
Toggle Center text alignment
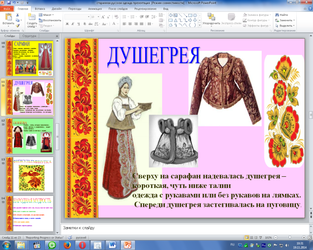coord(130,24)
